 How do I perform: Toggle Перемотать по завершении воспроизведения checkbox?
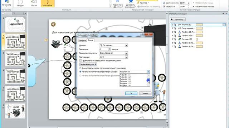point(80,60)
